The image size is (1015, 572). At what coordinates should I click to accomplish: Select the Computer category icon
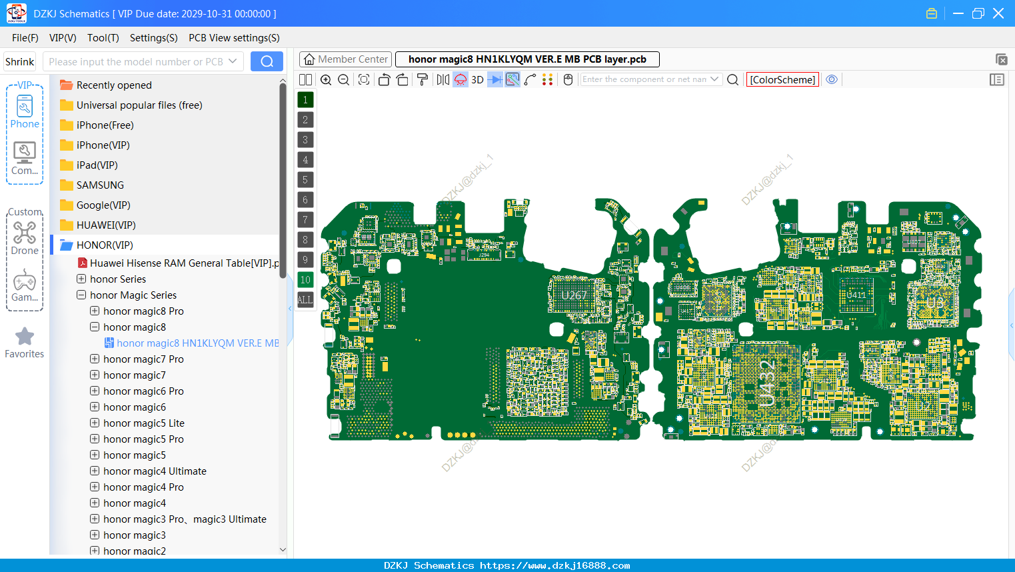pyautogui.click(x=25, y=159)
